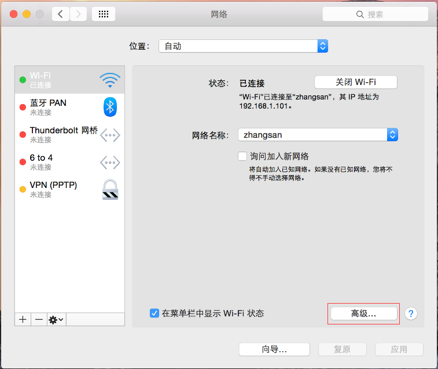This screenshot has width=438, height=369.
Task: Go back with the left arrow button
Action: (x=61, y=14)
